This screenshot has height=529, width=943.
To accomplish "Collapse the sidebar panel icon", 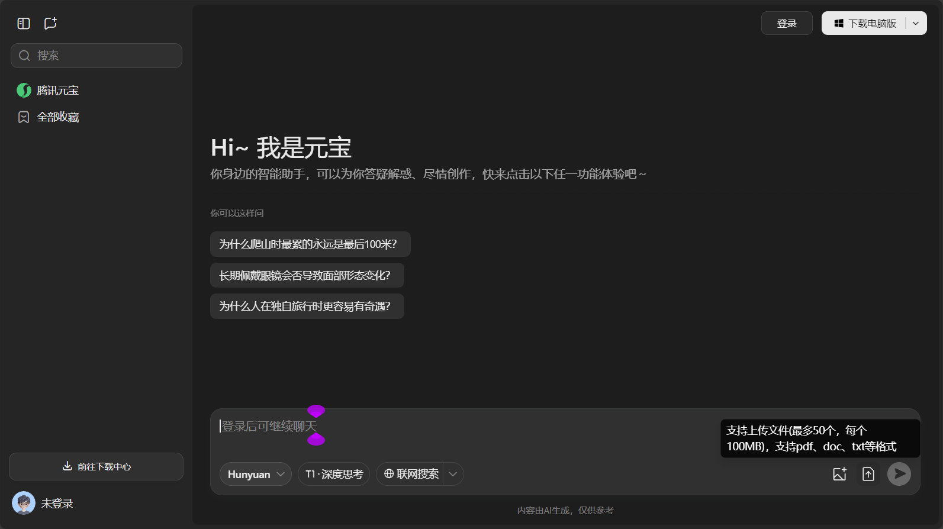I will coord(24,24).
